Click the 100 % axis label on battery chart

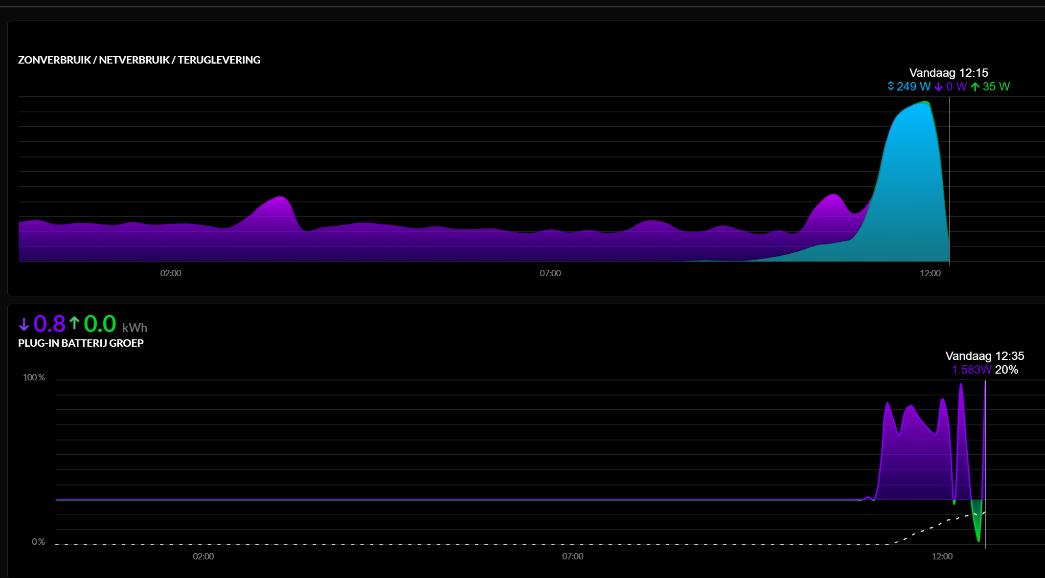[34, 378]
